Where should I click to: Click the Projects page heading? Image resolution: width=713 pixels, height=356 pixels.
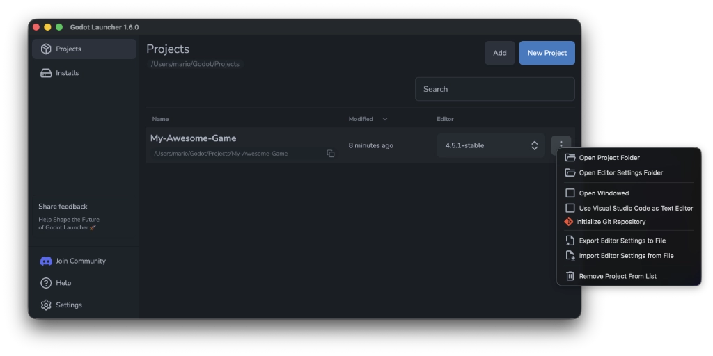pos(168,49)
